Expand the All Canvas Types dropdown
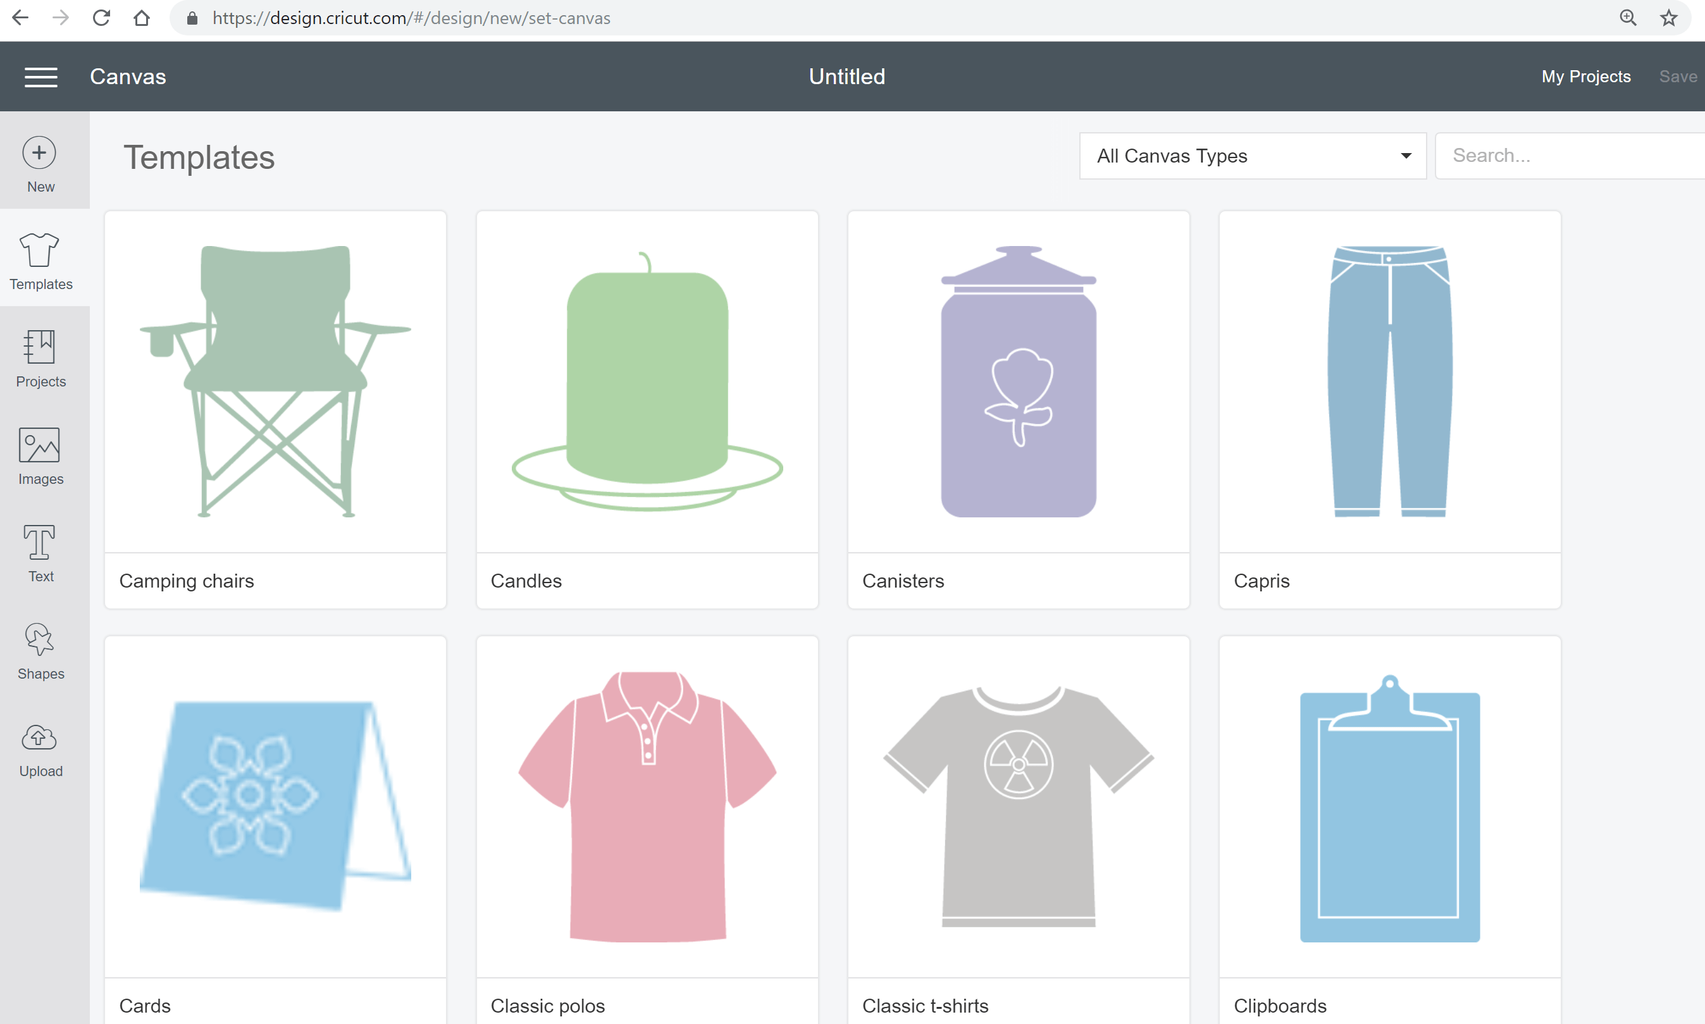This screenshot has width=1705, height=1024. pos(1253,156)
